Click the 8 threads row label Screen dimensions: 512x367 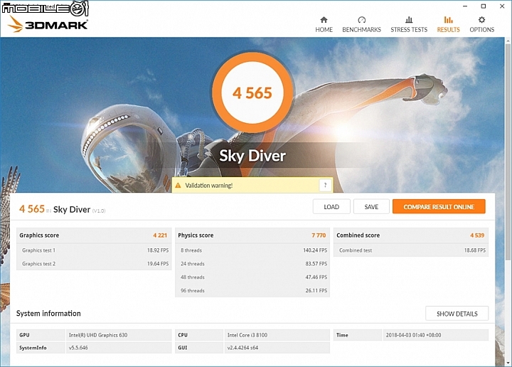click(x=191, y=250)
